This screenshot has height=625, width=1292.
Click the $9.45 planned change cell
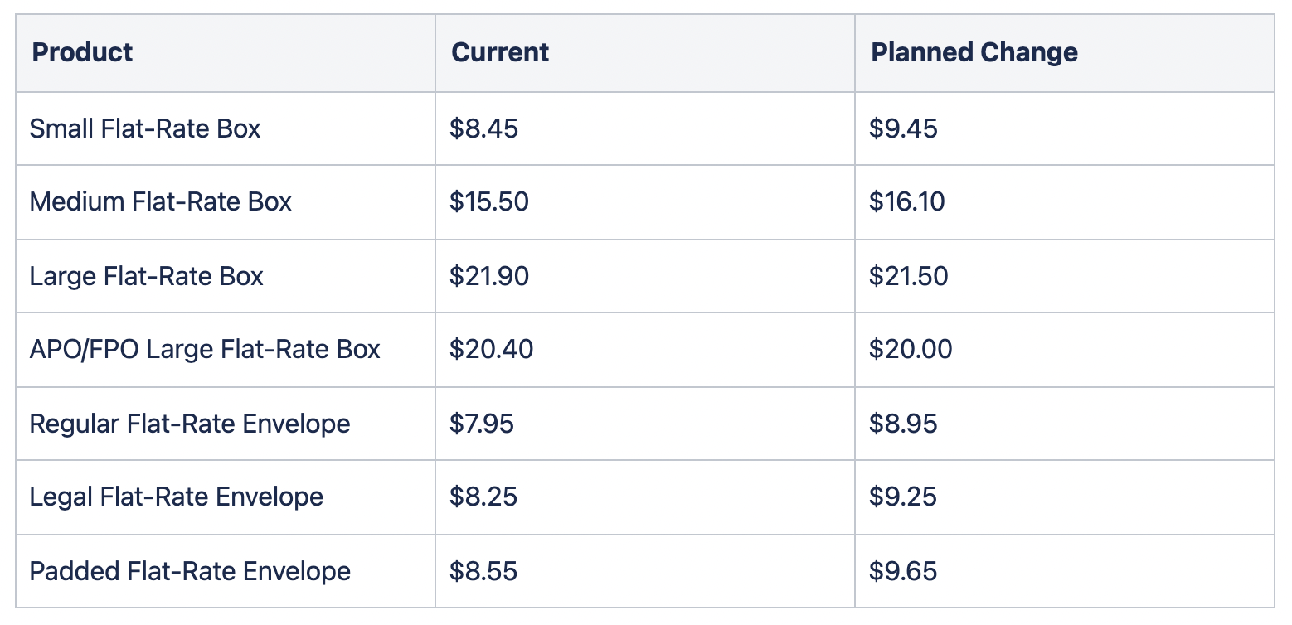1065,128
